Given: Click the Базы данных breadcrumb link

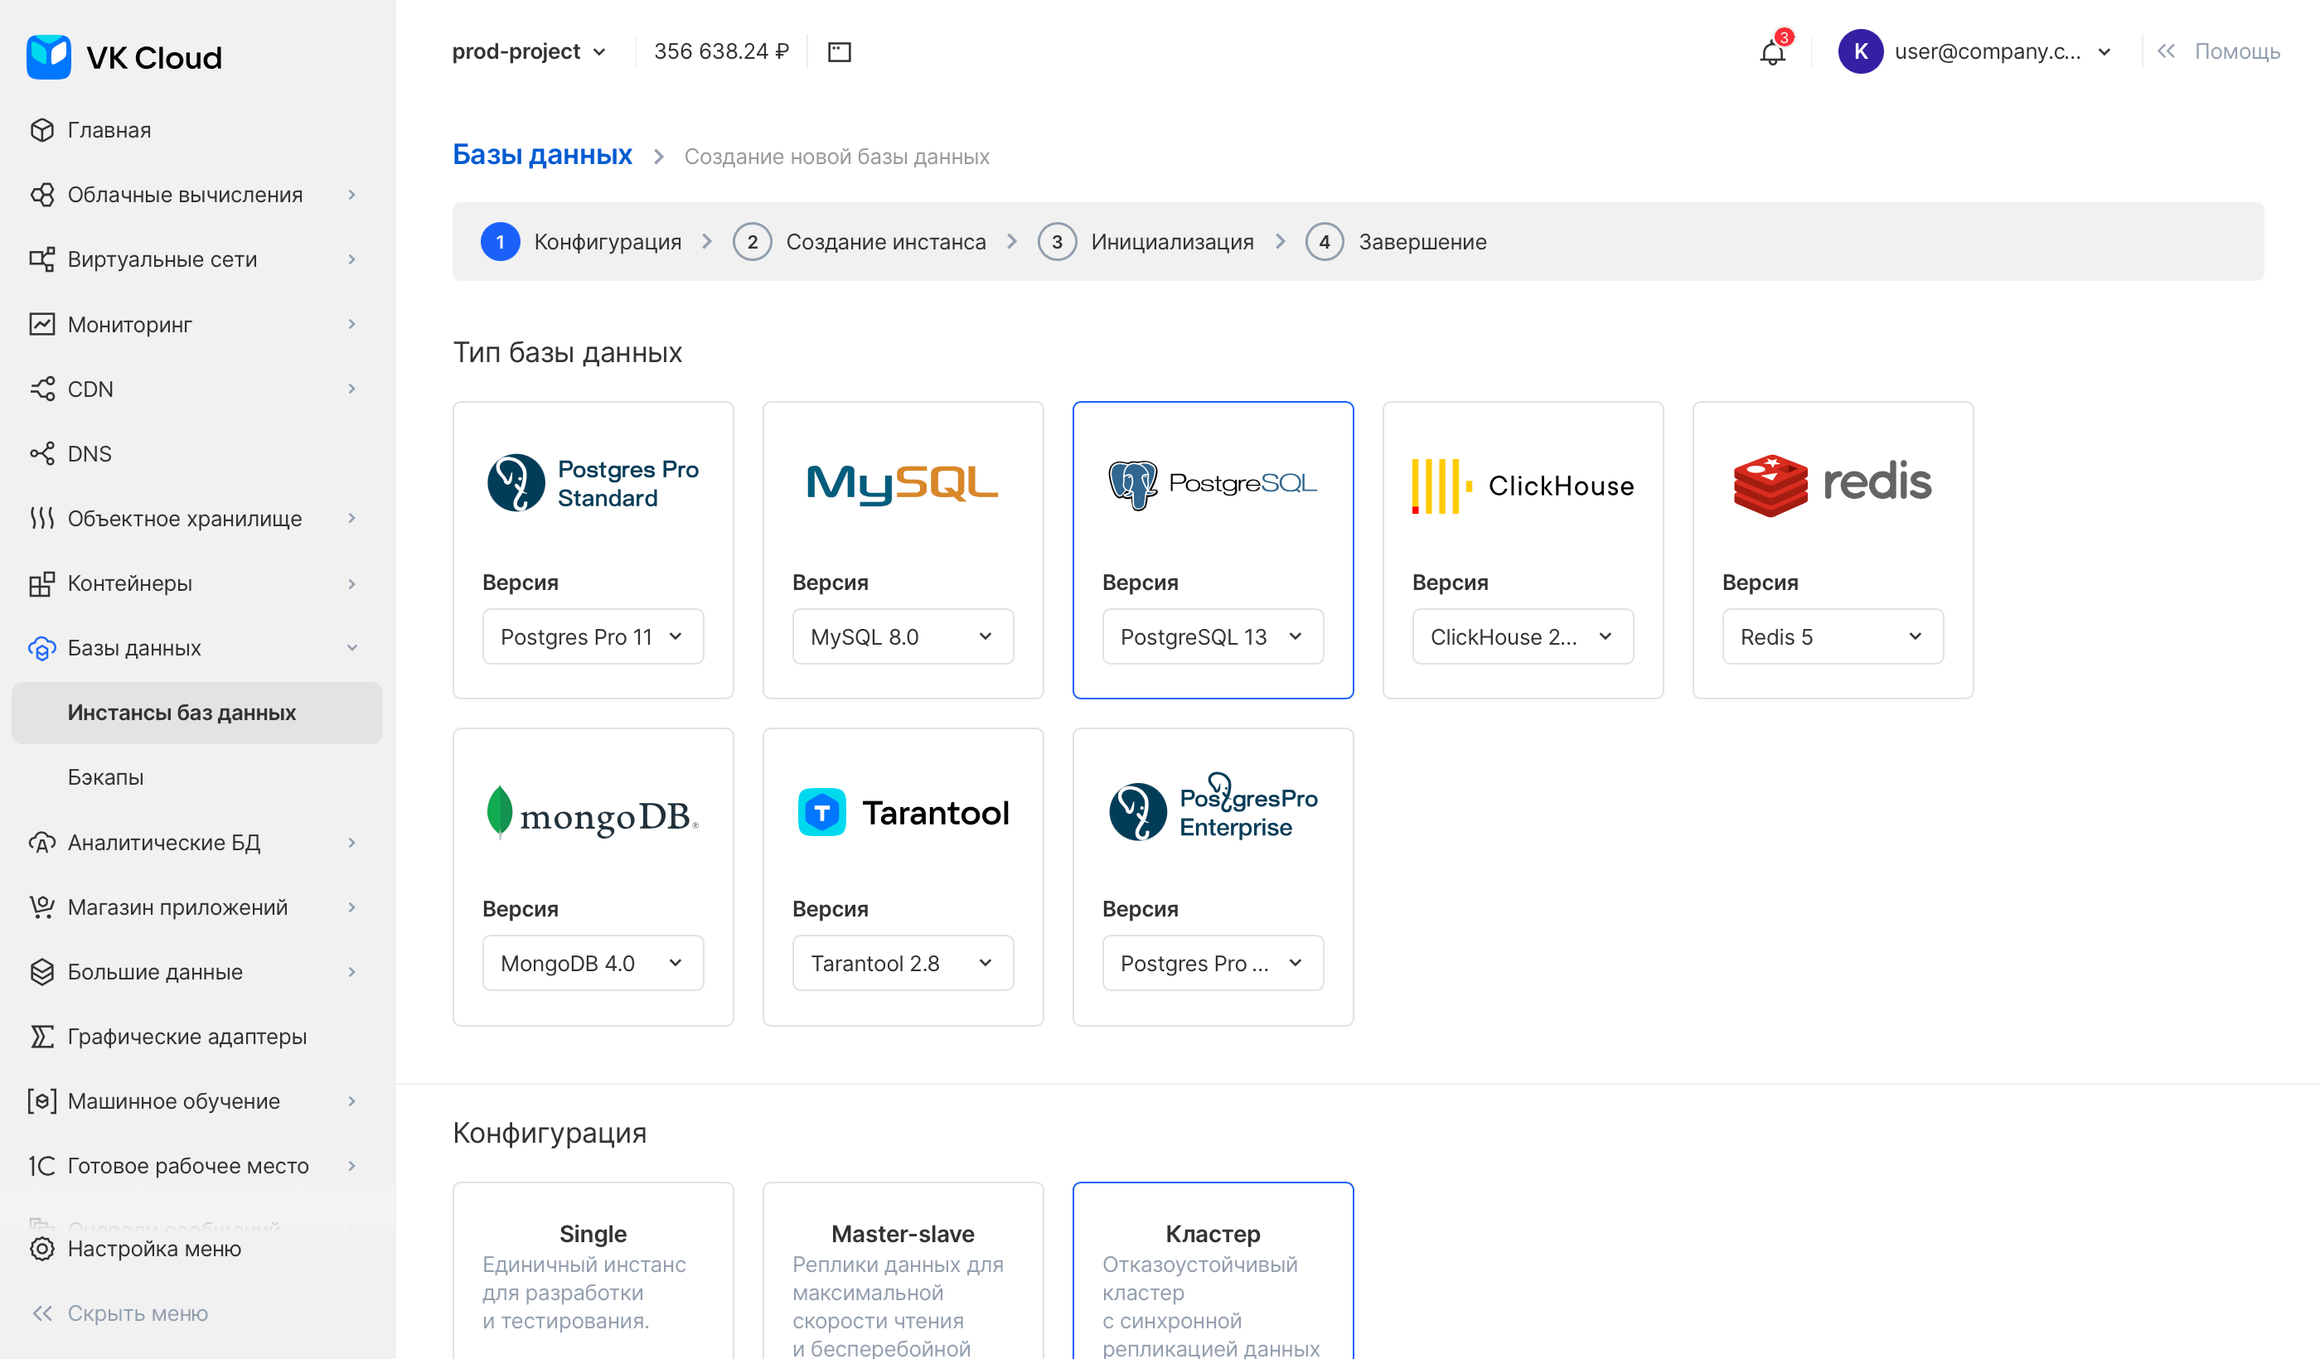Looking at the screenshot, I should click(x=542, y=155).
